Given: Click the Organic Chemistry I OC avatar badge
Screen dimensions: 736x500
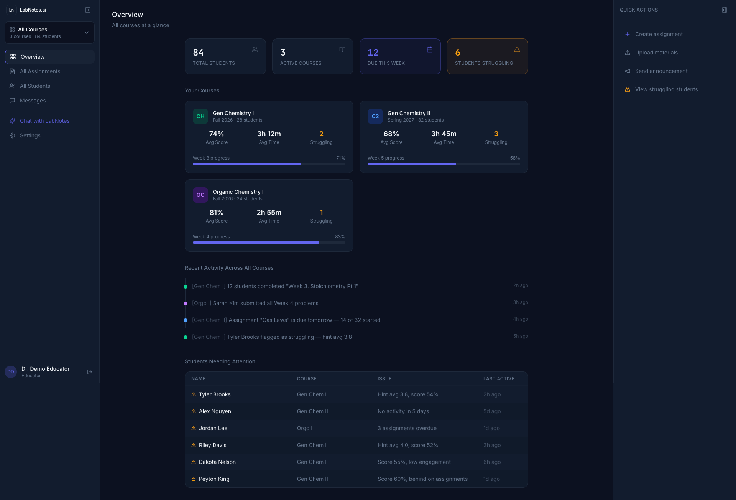Looking at the screenshot, I should tap(200, 195).
